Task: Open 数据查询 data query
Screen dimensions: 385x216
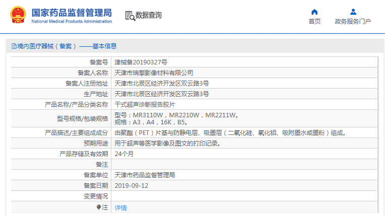Action: (x=149, y=15)
